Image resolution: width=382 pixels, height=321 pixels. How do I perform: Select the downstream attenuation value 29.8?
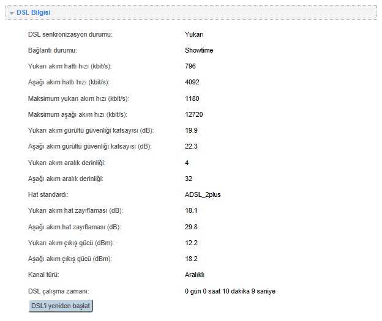(x=191, y=227)
